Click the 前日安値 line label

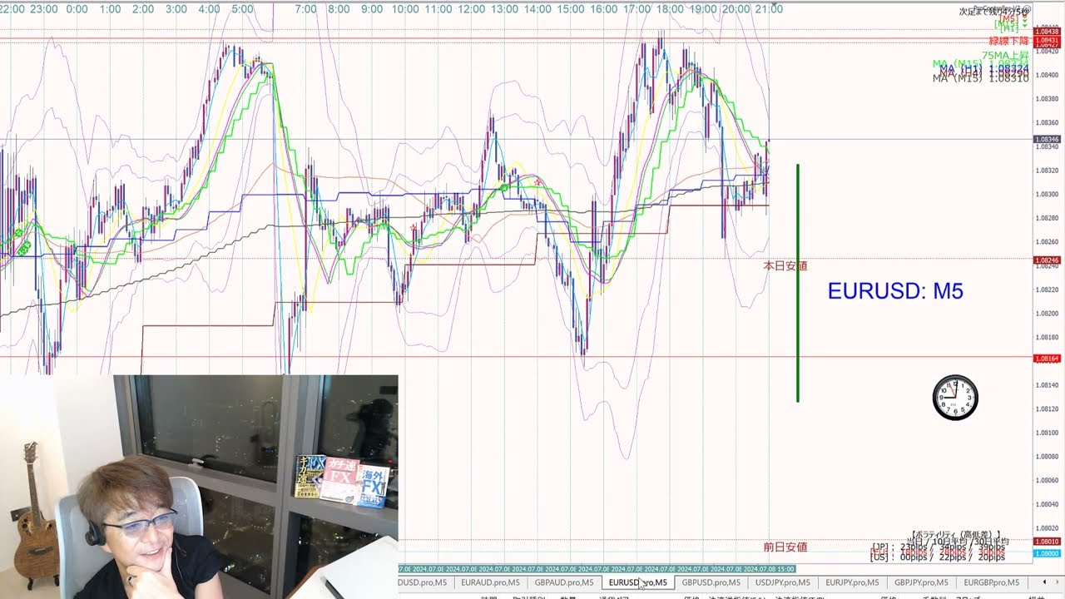(x=785, y=547)
